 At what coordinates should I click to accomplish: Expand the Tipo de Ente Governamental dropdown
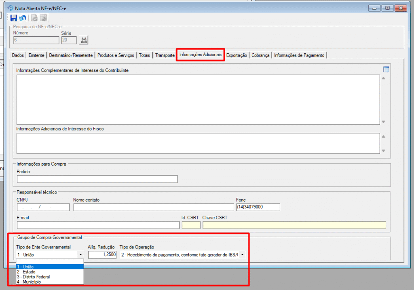81,255
